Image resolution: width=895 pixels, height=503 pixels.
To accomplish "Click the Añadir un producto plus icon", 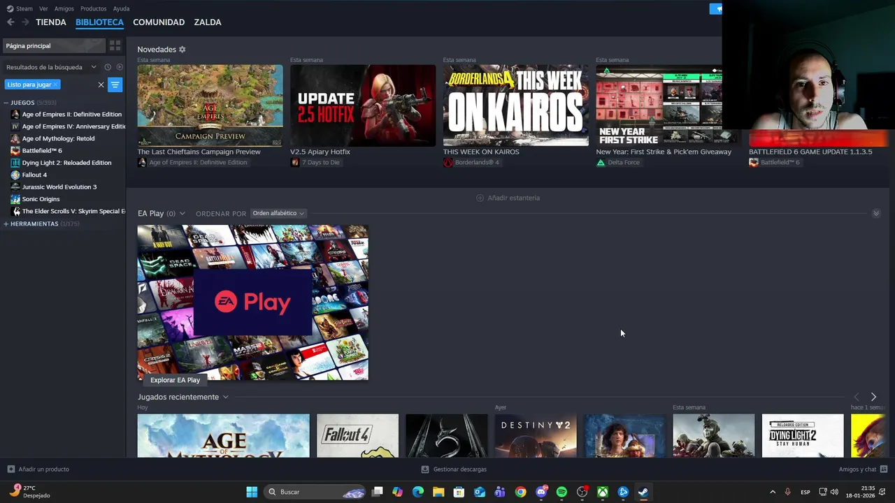I will [10, 469].
